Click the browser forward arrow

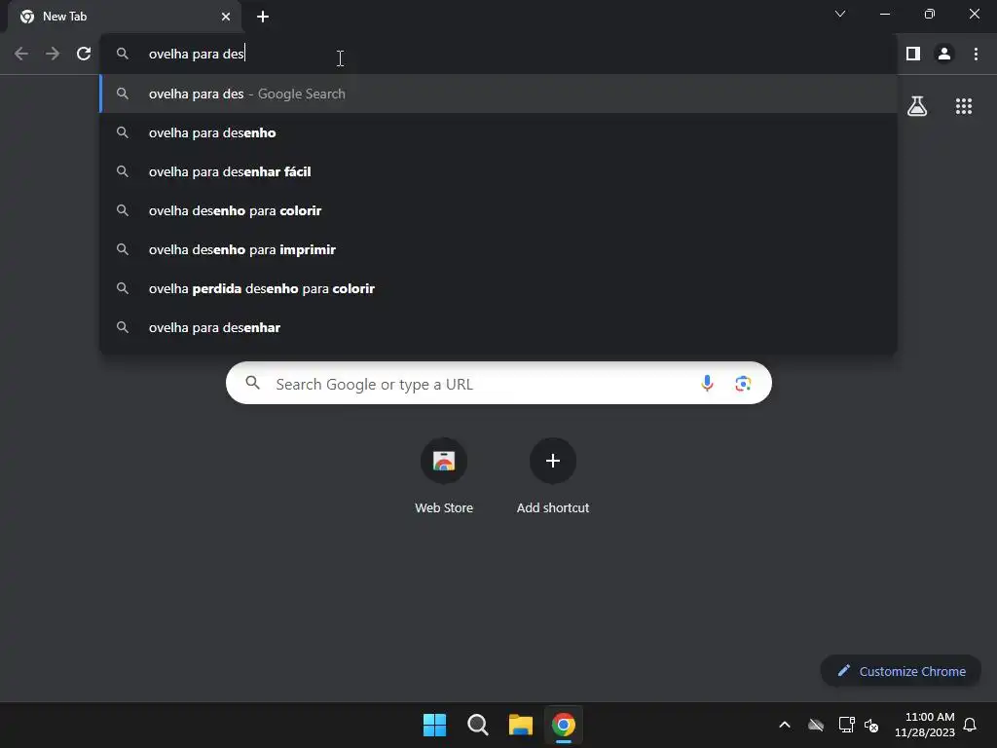(53, 55)
